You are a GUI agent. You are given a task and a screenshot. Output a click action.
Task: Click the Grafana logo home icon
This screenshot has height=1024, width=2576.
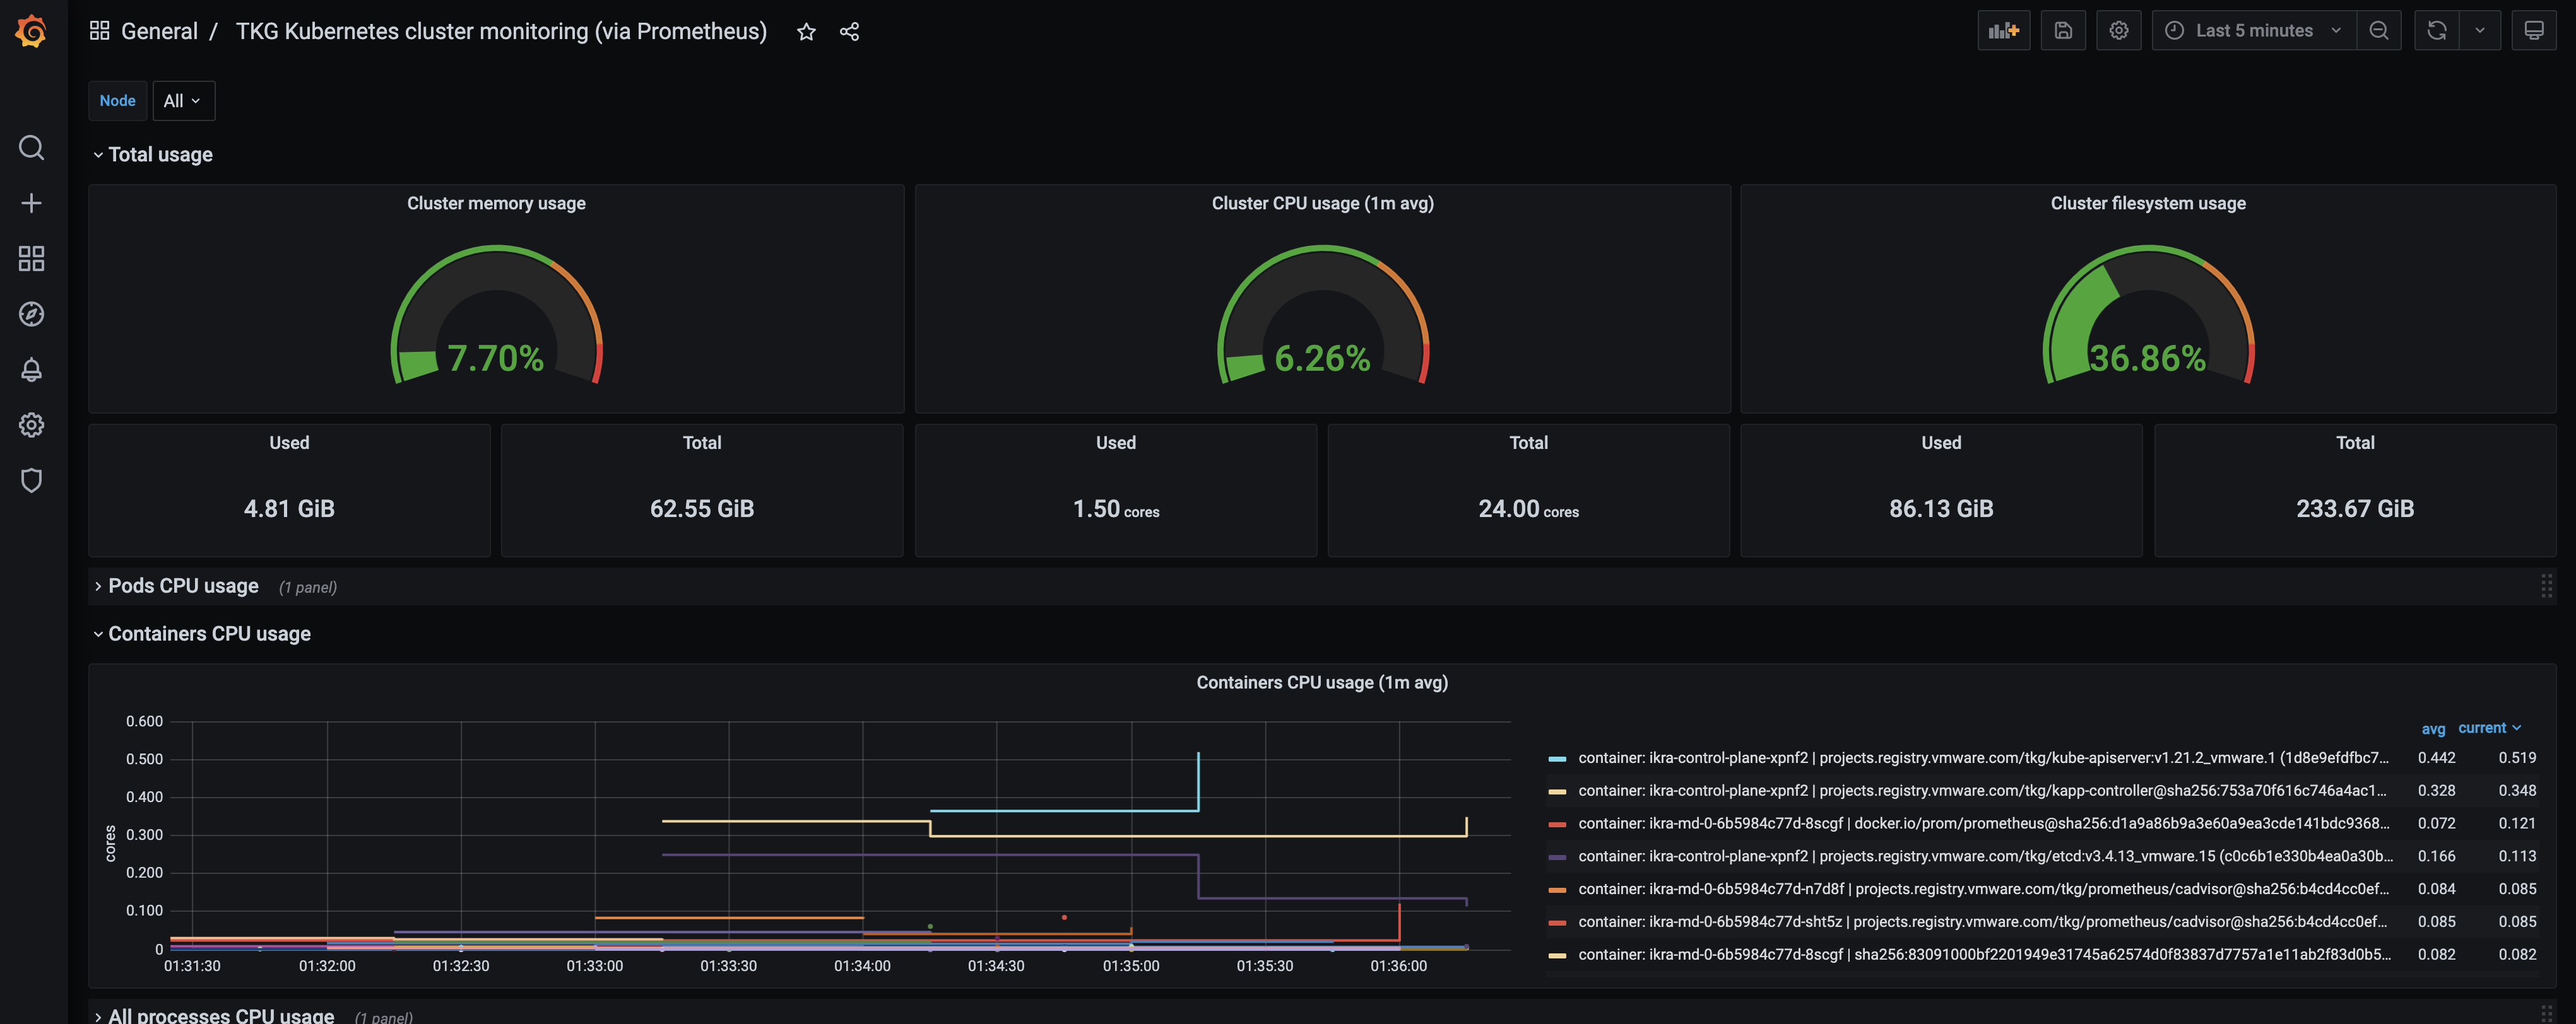click(31, 31)
